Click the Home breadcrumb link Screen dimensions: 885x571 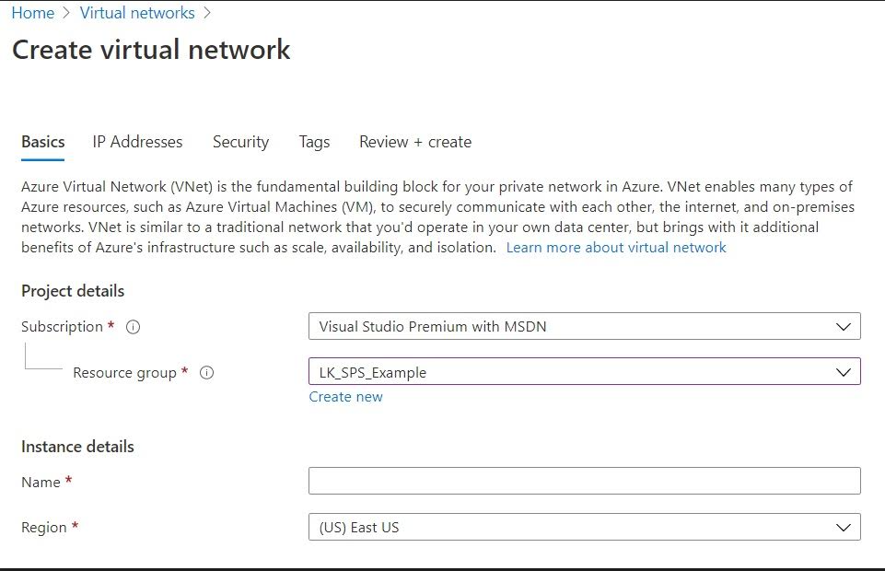click(33, 13)
